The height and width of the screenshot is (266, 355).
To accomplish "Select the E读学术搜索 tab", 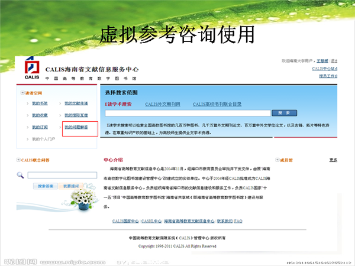I will (x=118, y=104).
